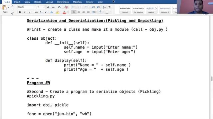Align the paragraph to the right
The width and height of the screenshot is (213, 119).
[x=84, y=12]
